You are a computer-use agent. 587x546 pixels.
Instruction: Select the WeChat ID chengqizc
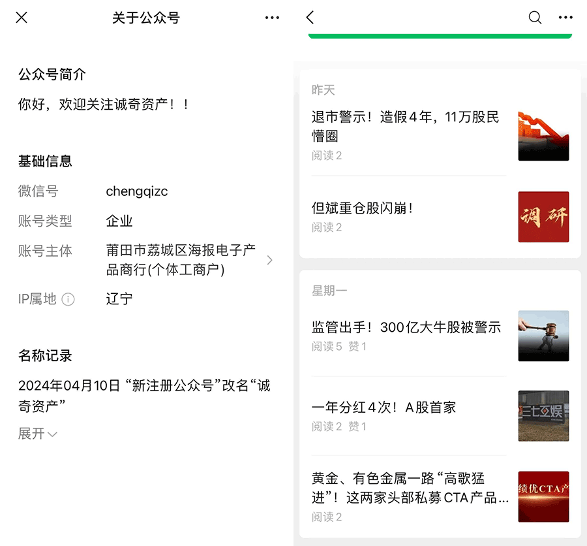pos(137,191)
